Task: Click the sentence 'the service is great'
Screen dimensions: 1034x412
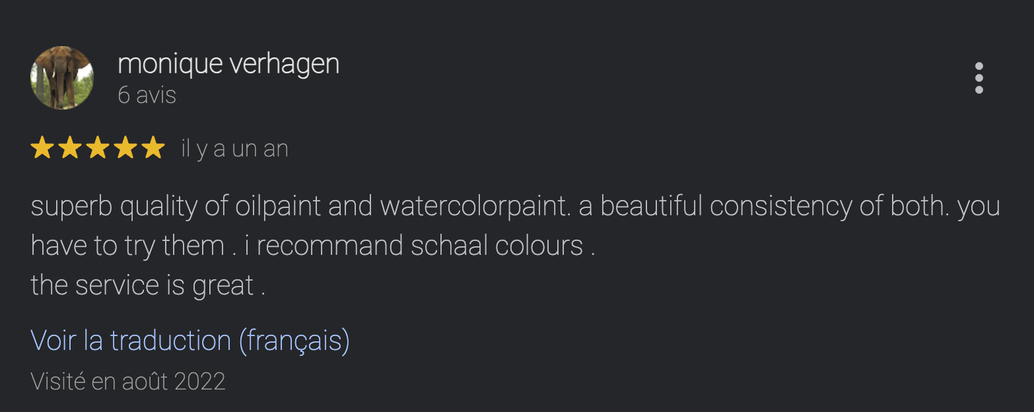Action: click(148, 285)
